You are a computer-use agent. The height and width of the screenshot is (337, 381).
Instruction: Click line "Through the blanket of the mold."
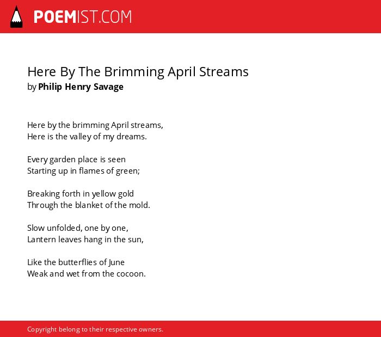[89, 205]
